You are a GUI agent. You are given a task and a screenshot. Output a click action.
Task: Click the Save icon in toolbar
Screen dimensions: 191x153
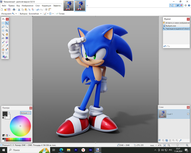point(9,10)
